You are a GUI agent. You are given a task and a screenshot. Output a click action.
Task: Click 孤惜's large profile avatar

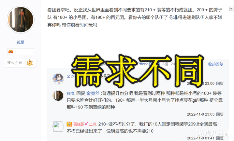pos(21,19)
